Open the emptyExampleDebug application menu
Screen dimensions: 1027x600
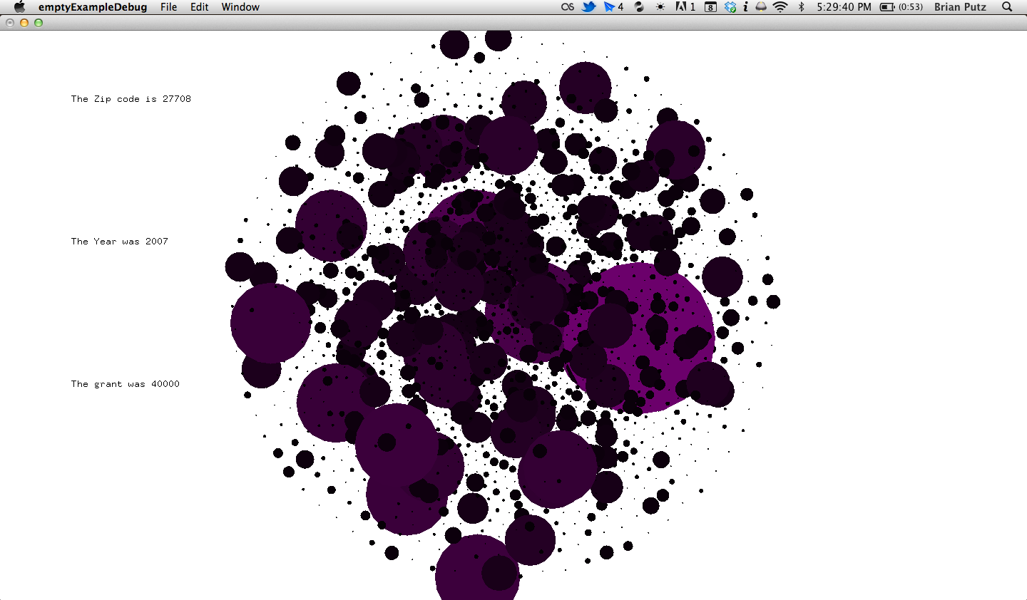pyautogui.click(x=93, y=7)
